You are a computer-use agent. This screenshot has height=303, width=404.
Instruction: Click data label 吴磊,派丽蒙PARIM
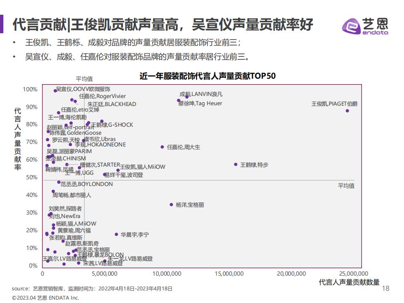[69, 151]
